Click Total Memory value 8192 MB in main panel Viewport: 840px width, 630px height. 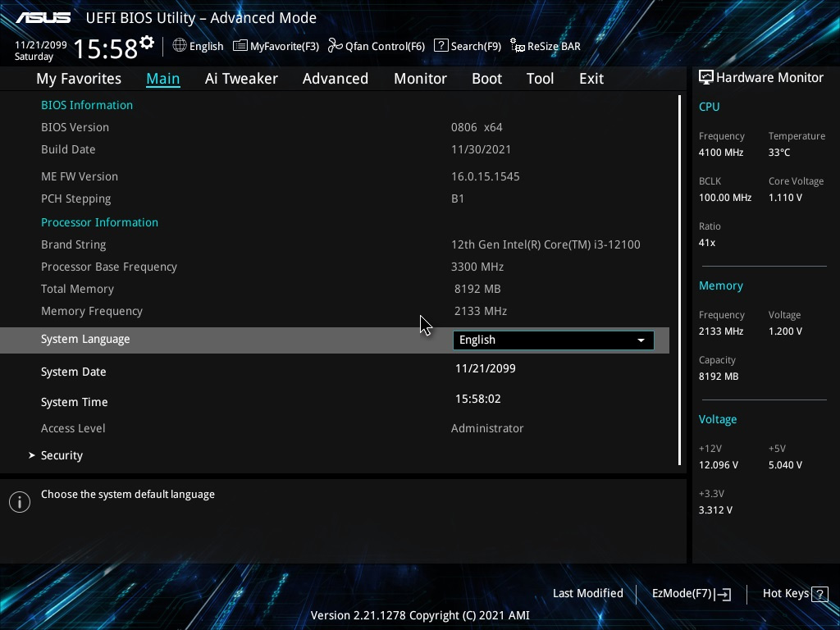pos(477,290)
